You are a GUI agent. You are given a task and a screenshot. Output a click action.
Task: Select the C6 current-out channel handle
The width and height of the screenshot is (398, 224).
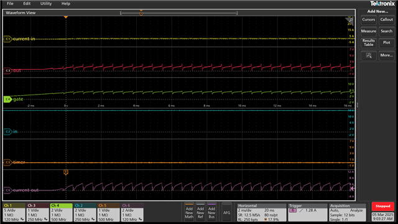point(7,190)
